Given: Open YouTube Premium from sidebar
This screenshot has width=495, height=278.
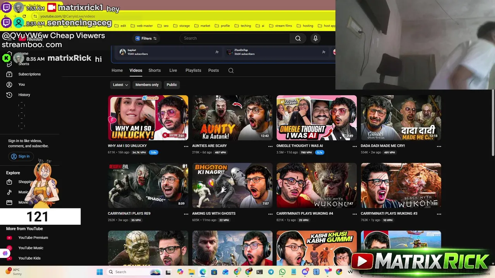Looking at the screenshot, I should pyautogui.click(x=33, y=237).
